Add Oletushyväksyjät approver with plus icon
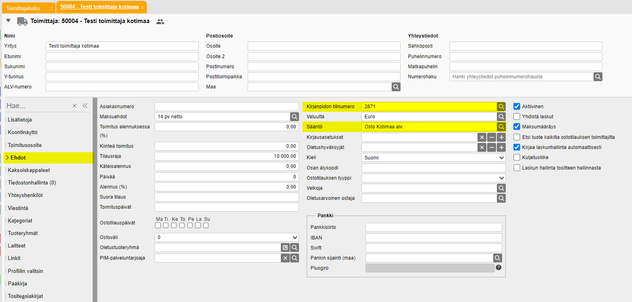Image resolution: width=632 pixels, height=302 pixels. point(501,147)
